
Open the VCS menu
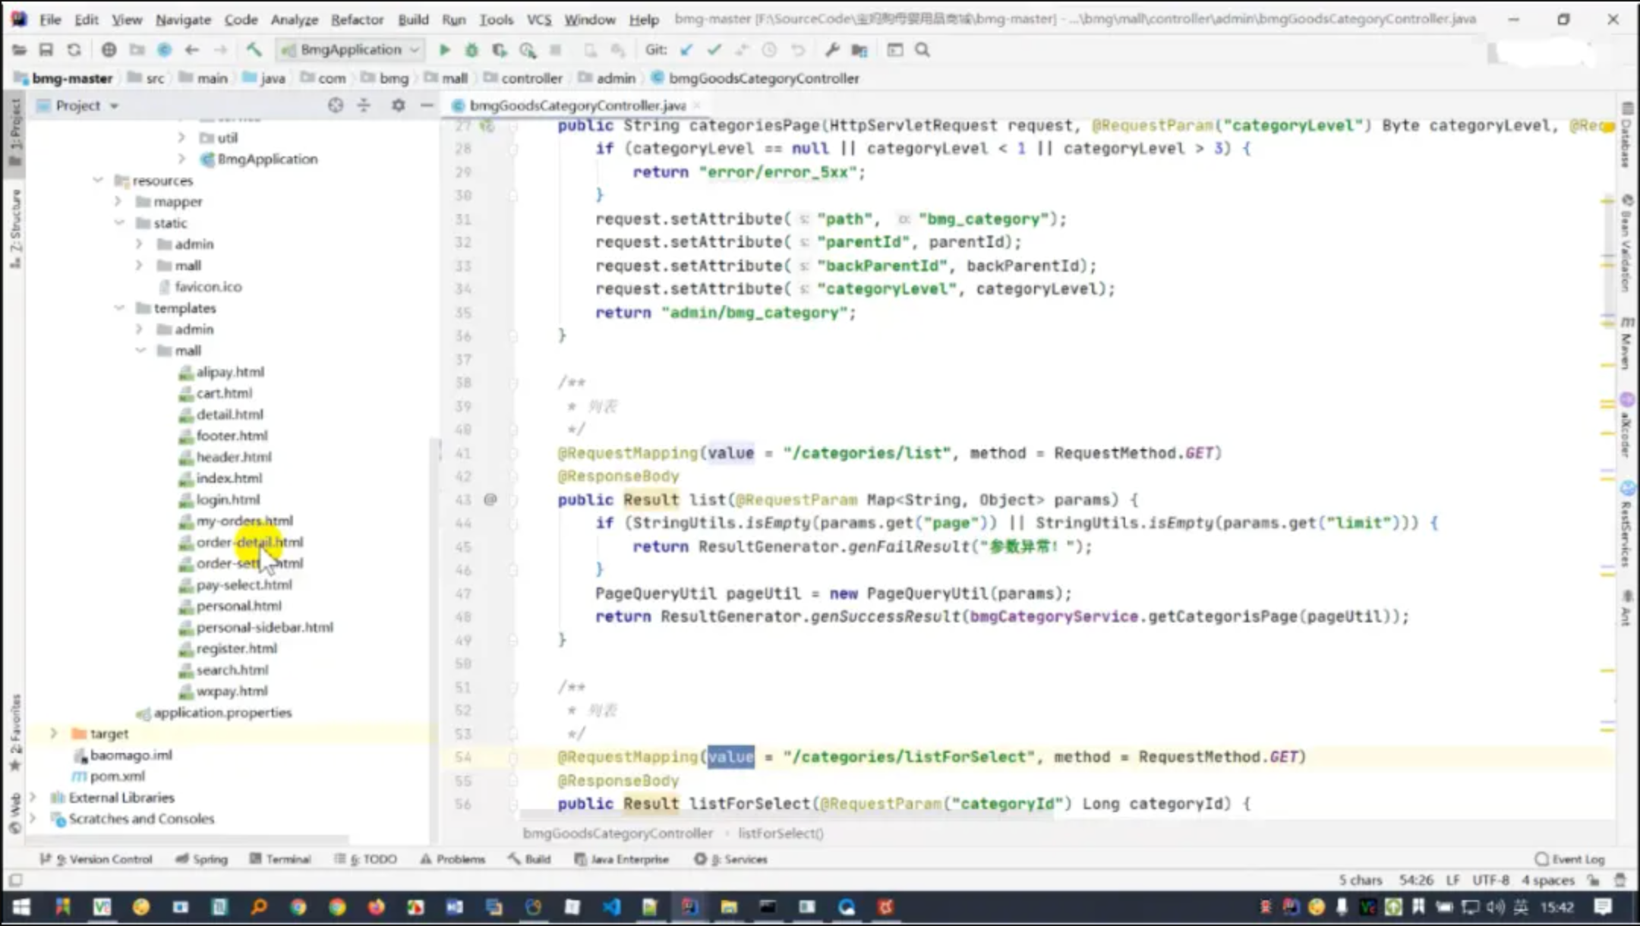click(539, 20)
